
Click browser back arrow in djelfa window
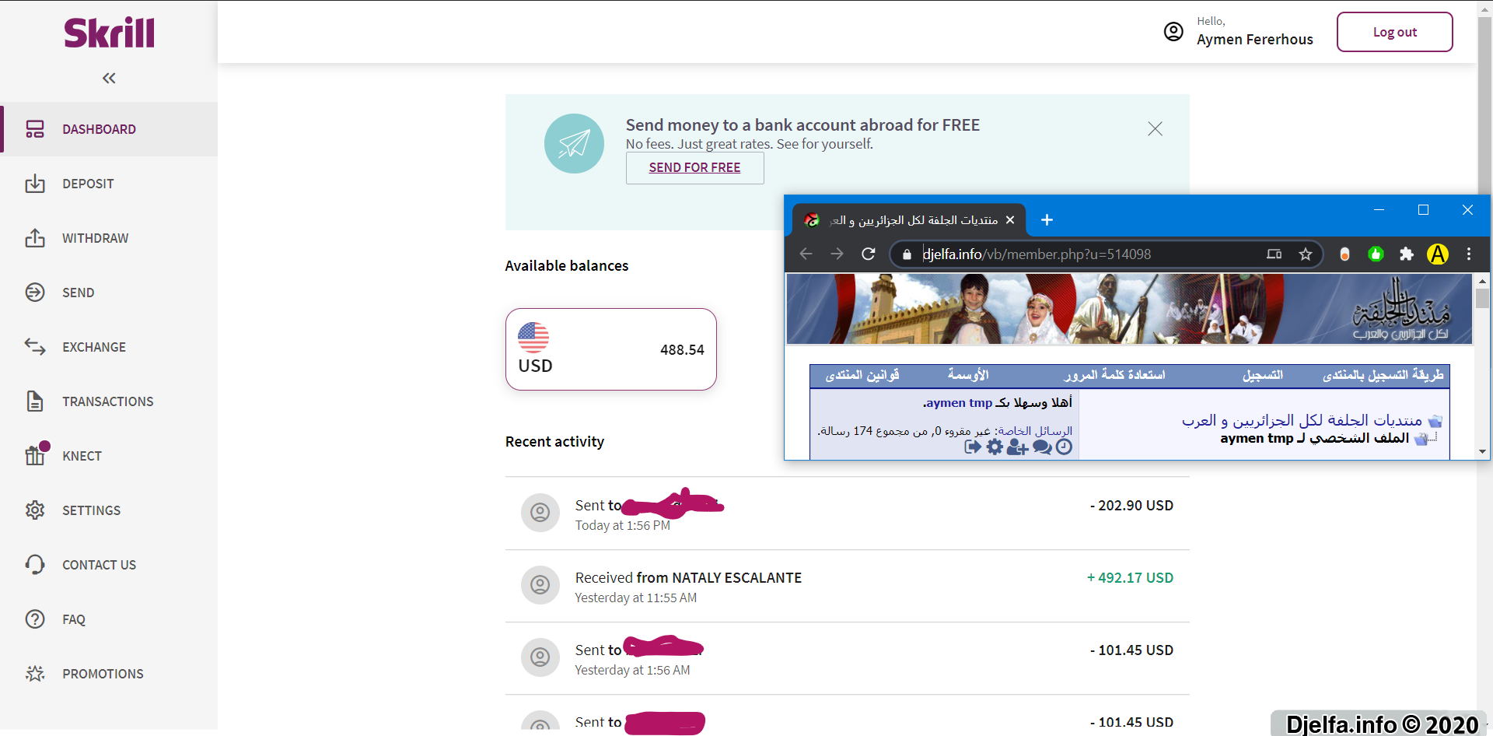tap(806, 254)
